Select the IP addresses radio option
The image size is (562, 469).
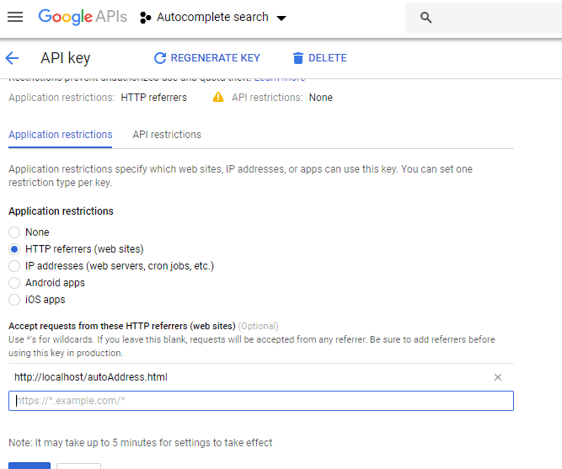coord(14,266)
